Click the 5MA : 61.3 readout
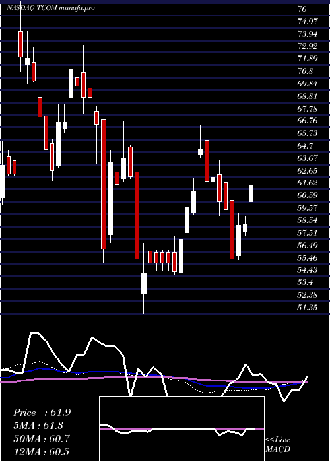 38,426
